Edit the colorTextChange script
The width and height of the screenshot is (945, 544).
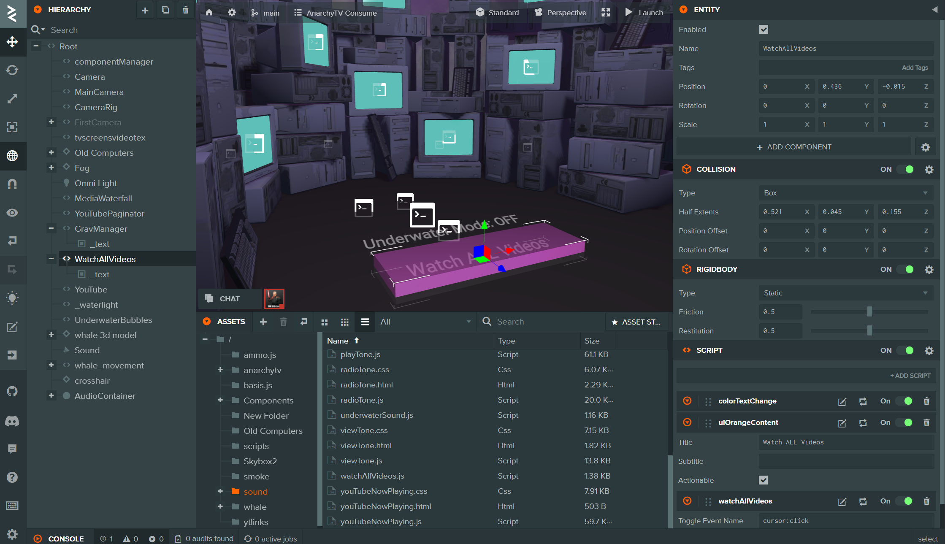tap(842, 401)
